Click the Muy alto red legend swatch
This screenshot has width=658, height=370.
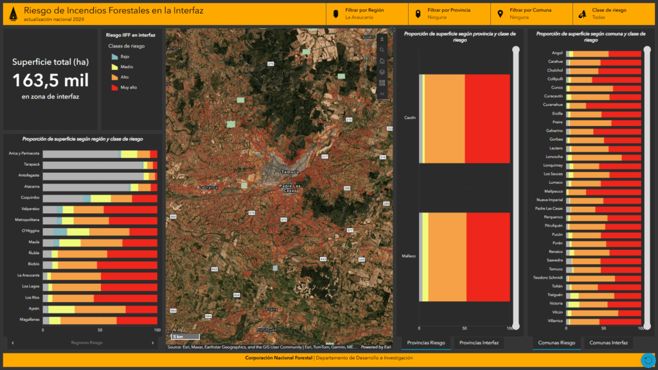(115, 87)
